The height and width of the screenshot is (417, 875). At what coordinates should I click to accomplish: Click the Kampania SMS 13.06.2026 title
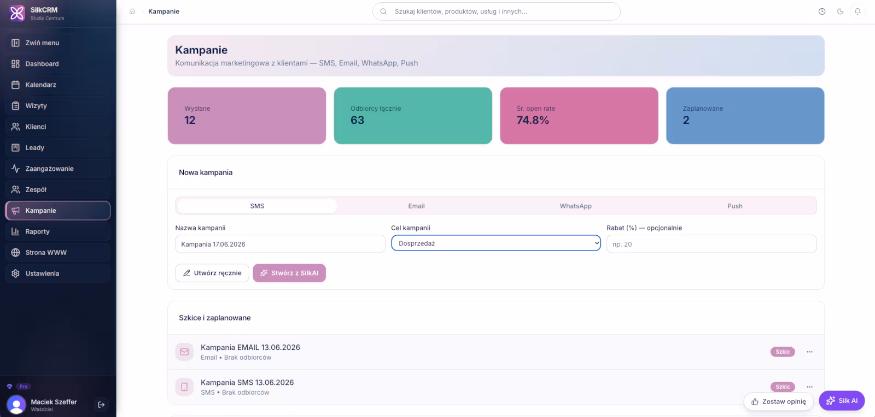tap(247, 383)
